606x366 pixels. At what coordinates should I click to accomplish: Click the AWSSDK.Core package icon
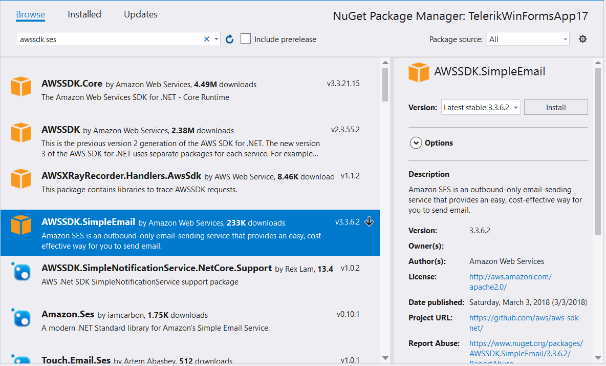21,86
